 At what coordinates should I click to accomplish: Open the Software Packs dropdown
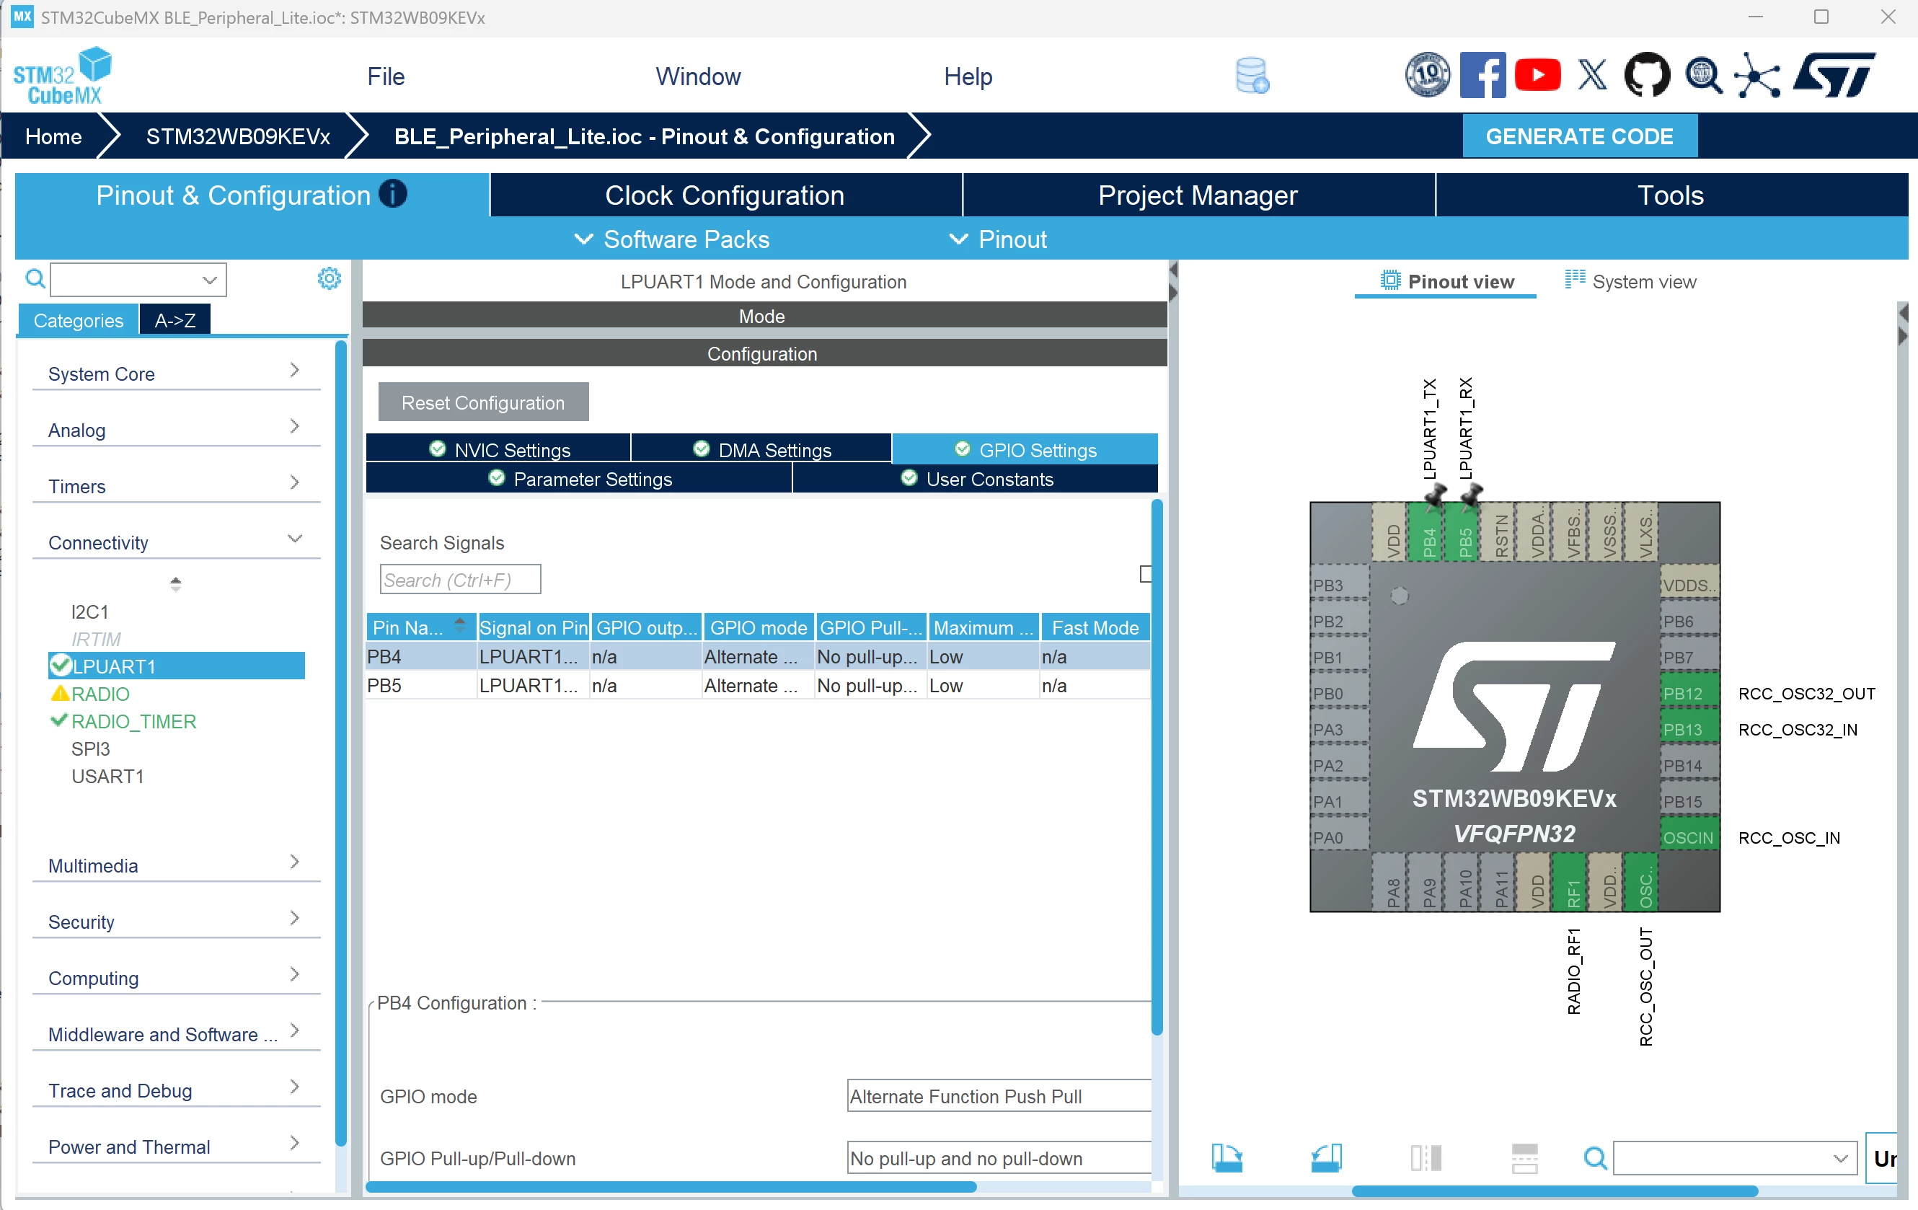671,239
